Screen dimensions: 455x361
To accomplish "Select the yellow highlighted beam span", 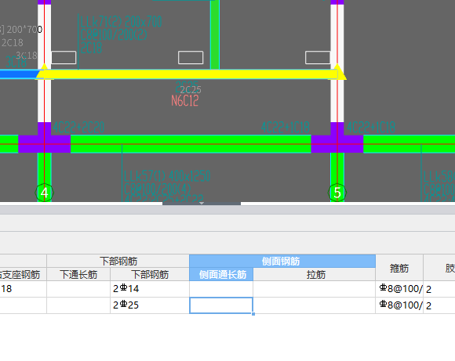I will (x=191, y=74).
